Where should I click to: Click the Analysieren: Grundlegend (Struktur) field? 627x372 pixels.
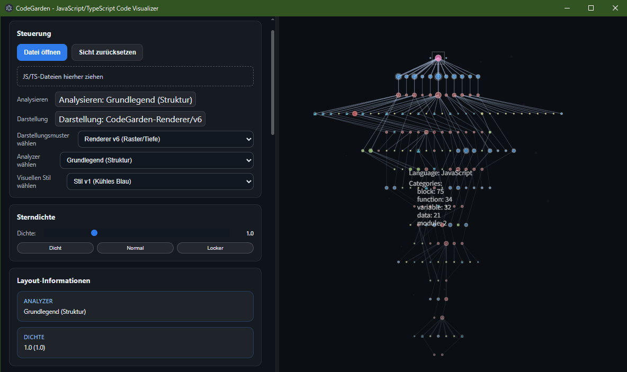pyautogui.click(x=126, y=99)
